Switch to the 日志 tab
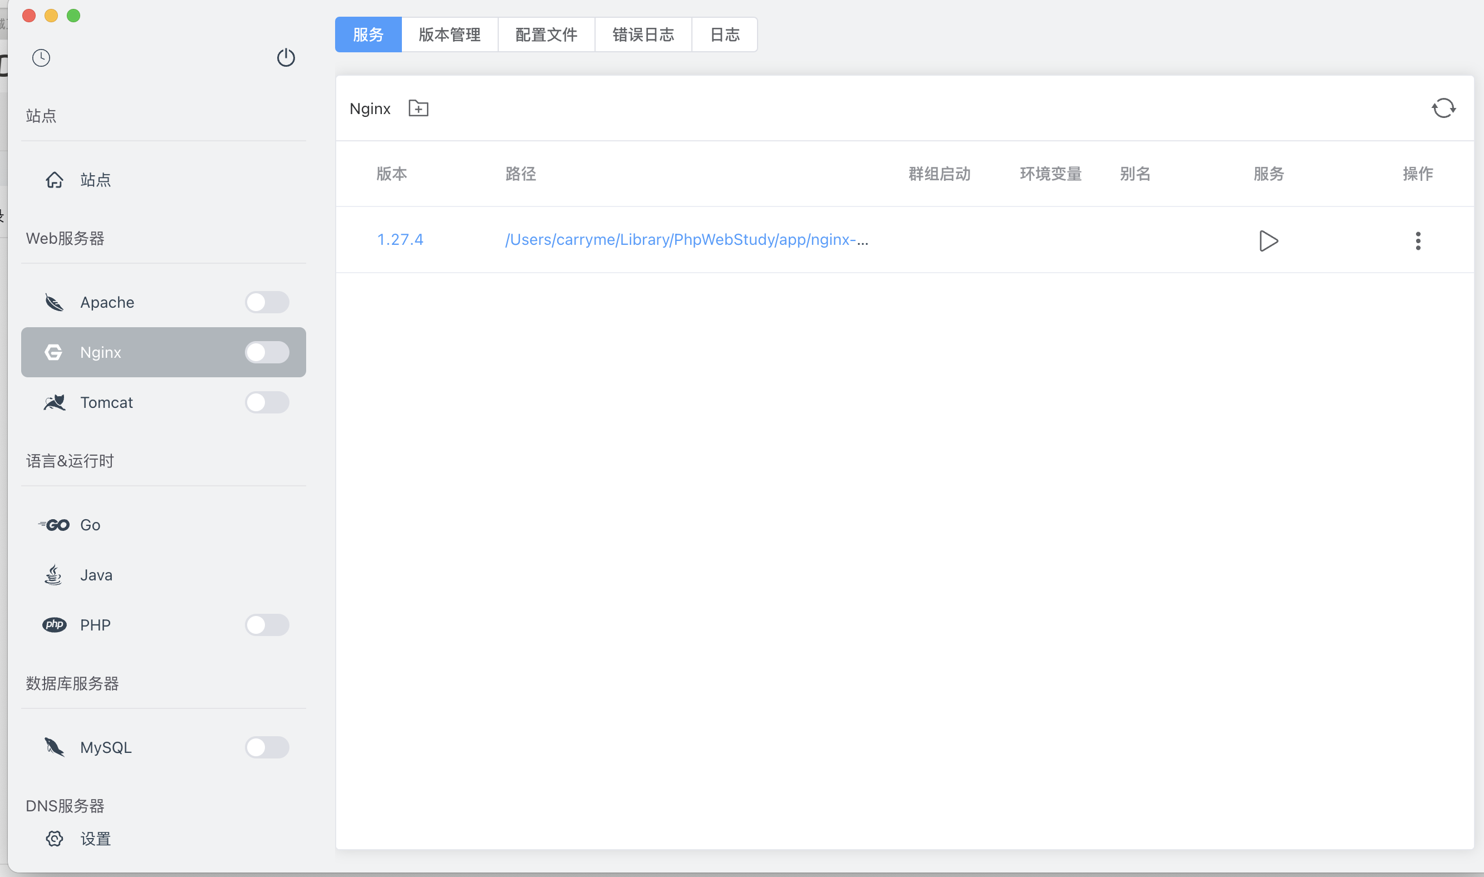Screen dimensions: 1484x877 pyautogui.click(x=725, y=35)
